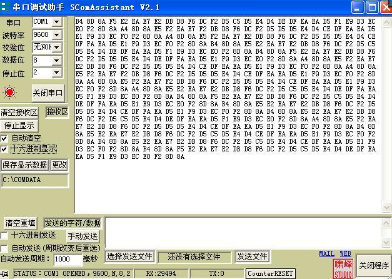Click the pin icon in the status bar
Image resolution: width=392 pixels, height=279 pixels.
point(5,273)
